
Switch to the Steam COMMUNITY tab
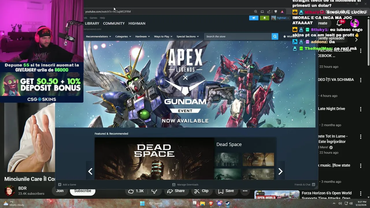tap(114, 23)
